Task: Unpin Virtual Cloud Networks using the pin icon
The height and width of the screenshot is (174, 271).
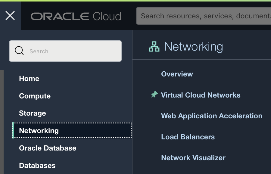Action: [x=154, y=94]
